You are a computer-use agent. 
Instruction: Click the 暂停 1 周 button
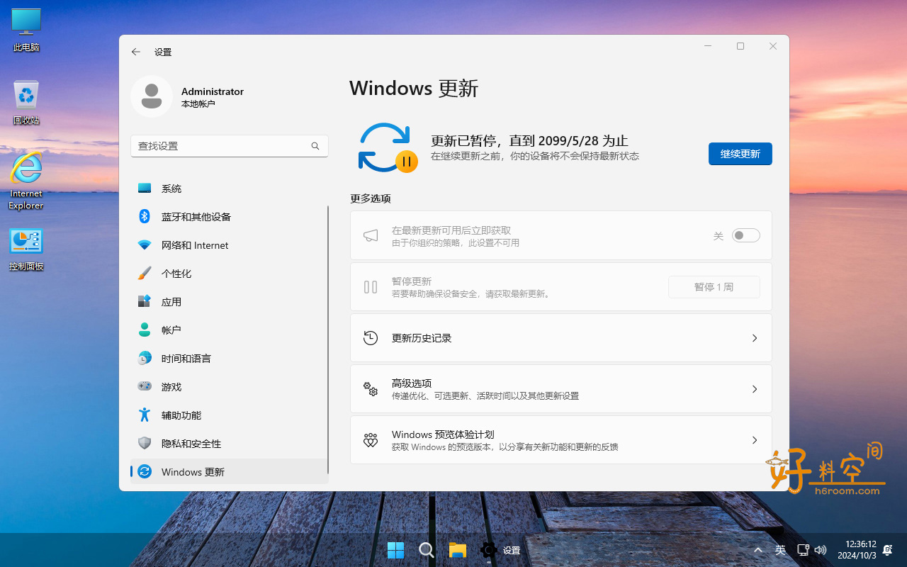[714, 287]
